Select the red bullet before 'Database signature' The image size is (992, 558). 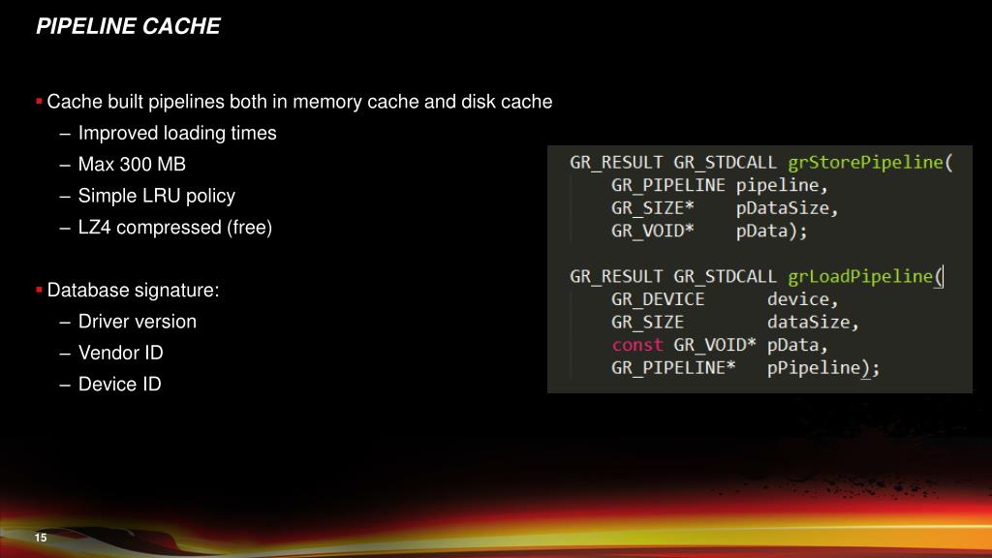tap(39, 290)
